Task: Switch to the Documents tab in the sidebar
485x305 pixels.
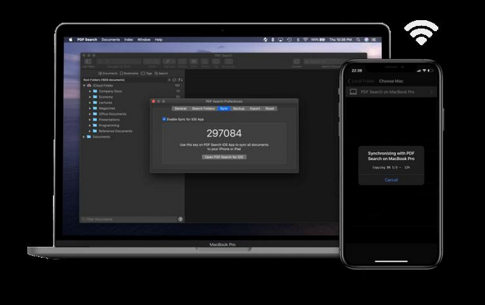Action: [108, 73]
